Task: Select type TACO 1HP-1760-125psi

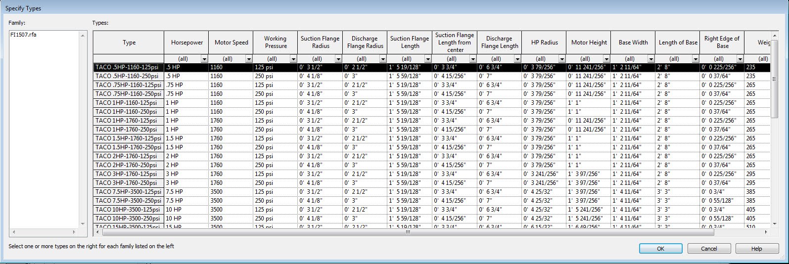Action: click(x=129, y=121)
